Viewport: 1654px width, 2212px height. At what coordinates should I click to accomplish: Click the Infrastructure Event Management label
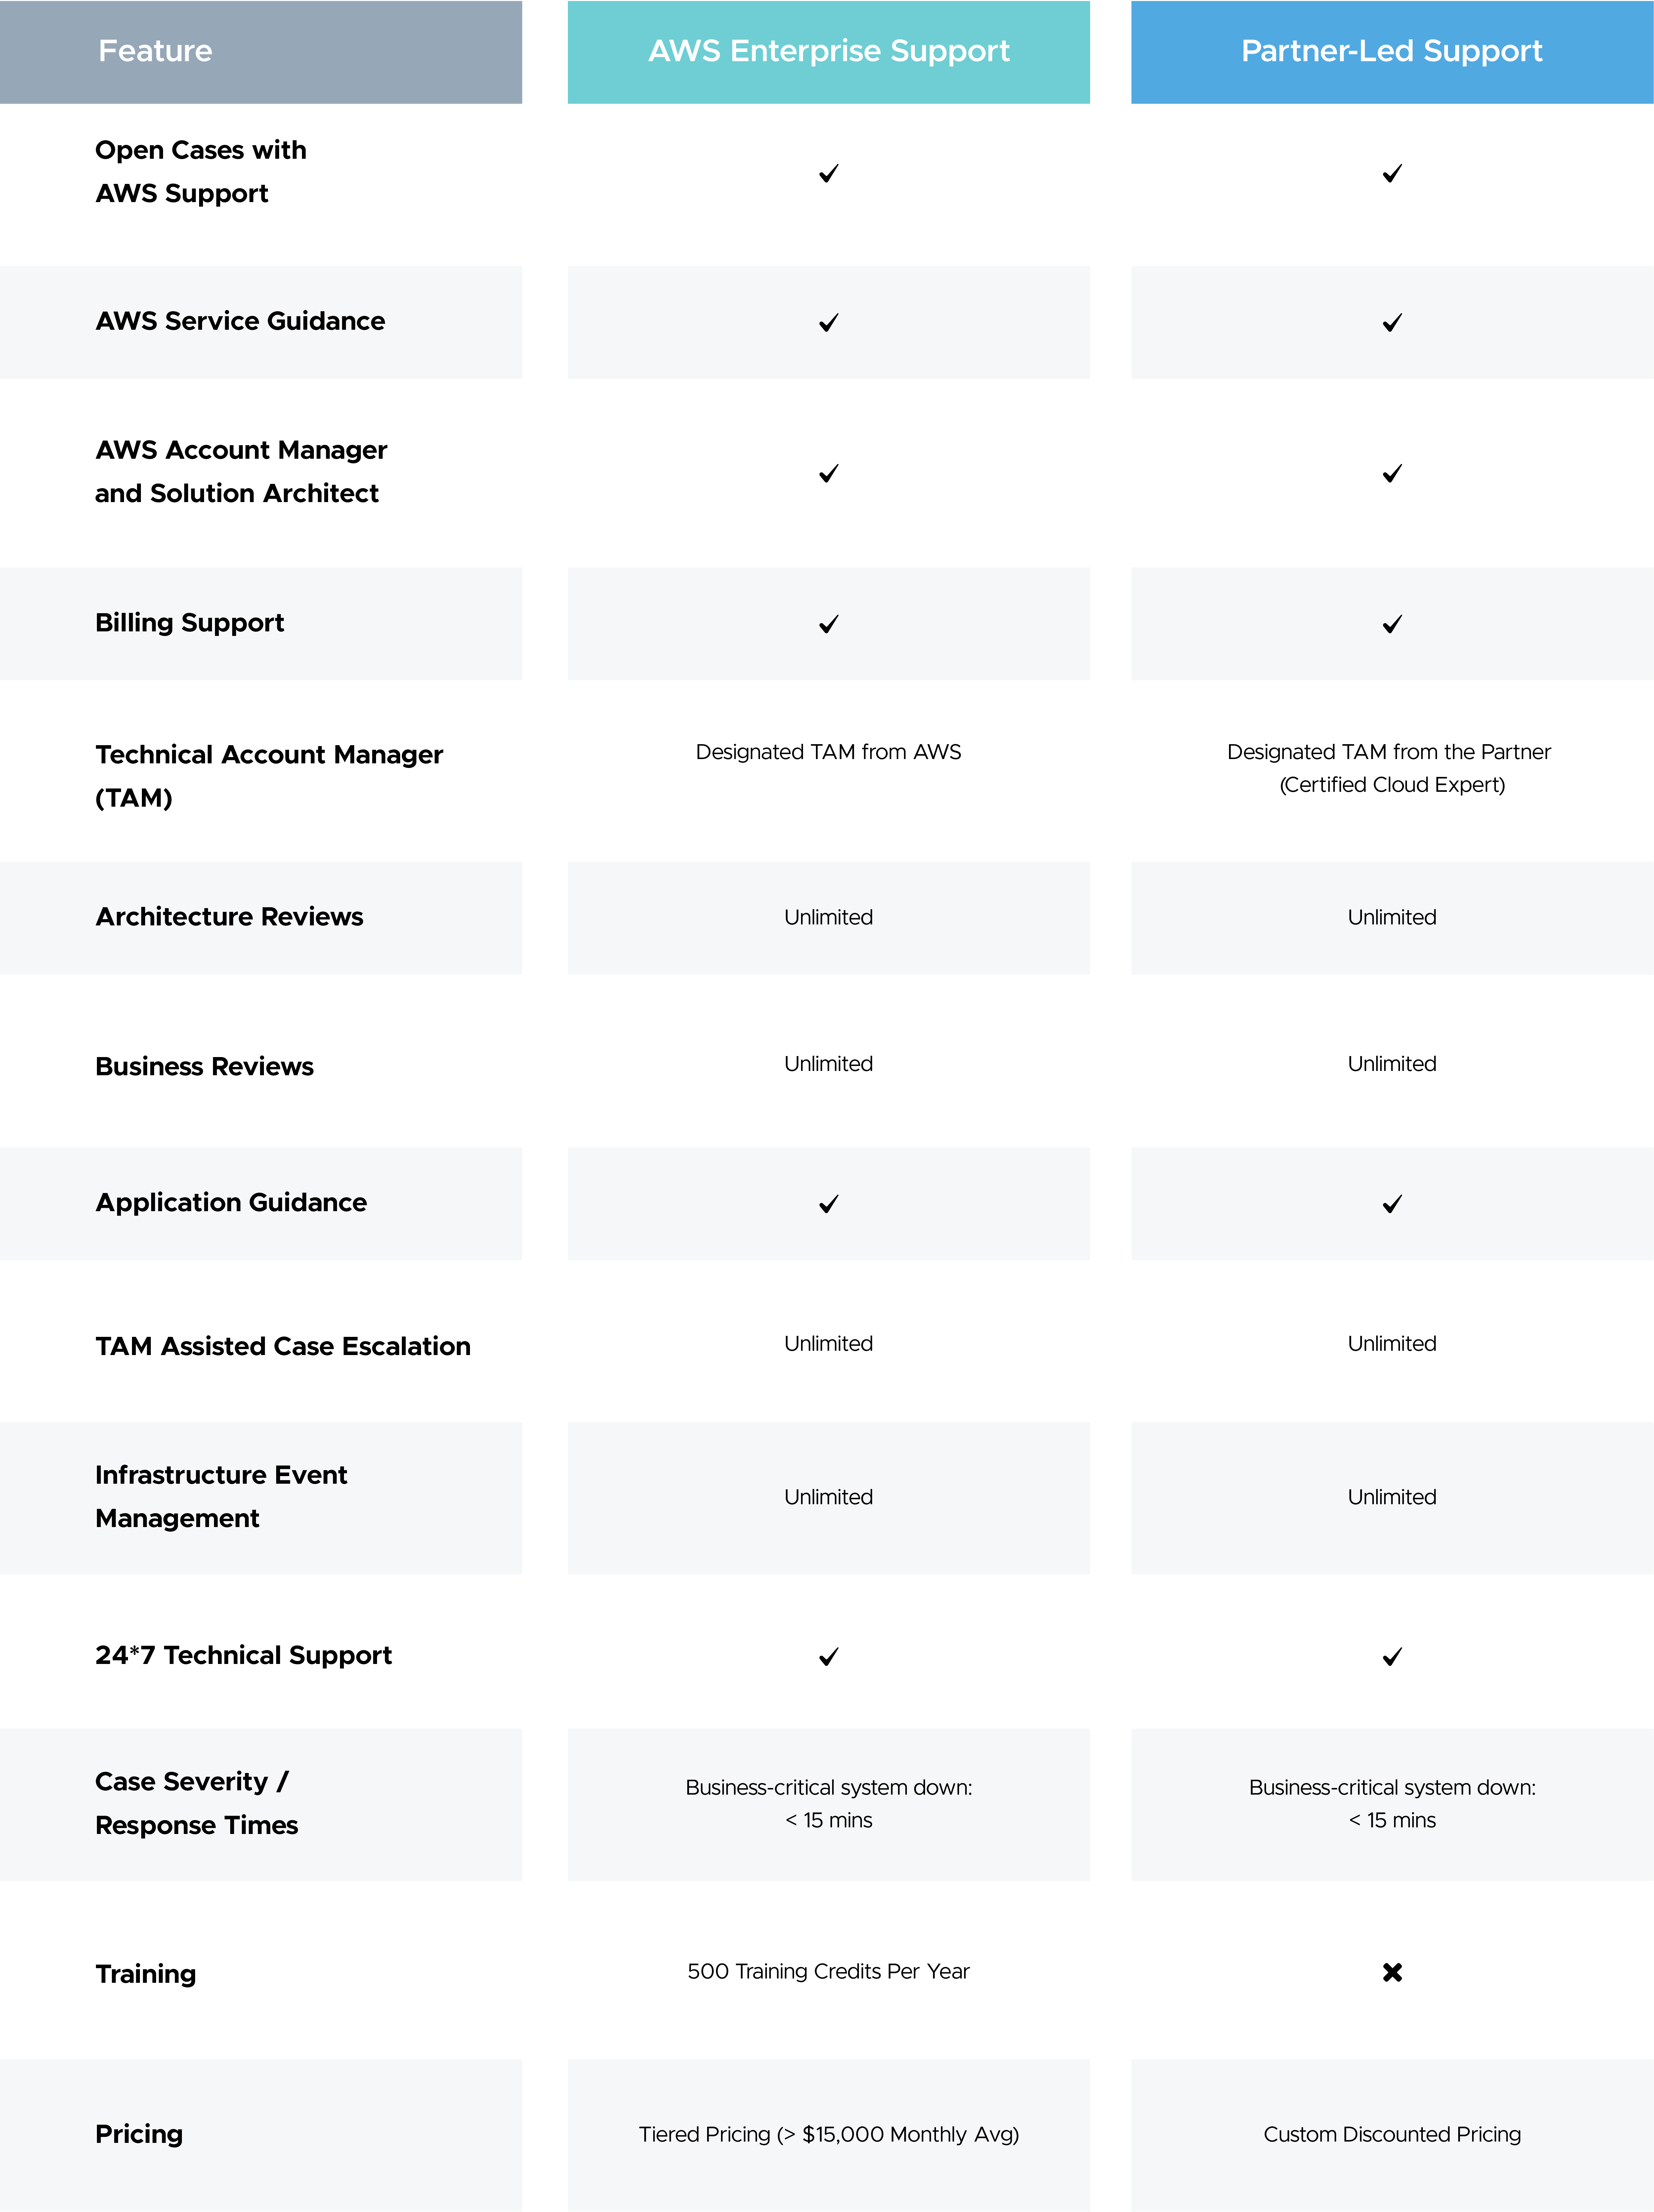(x=221, y=1496)
